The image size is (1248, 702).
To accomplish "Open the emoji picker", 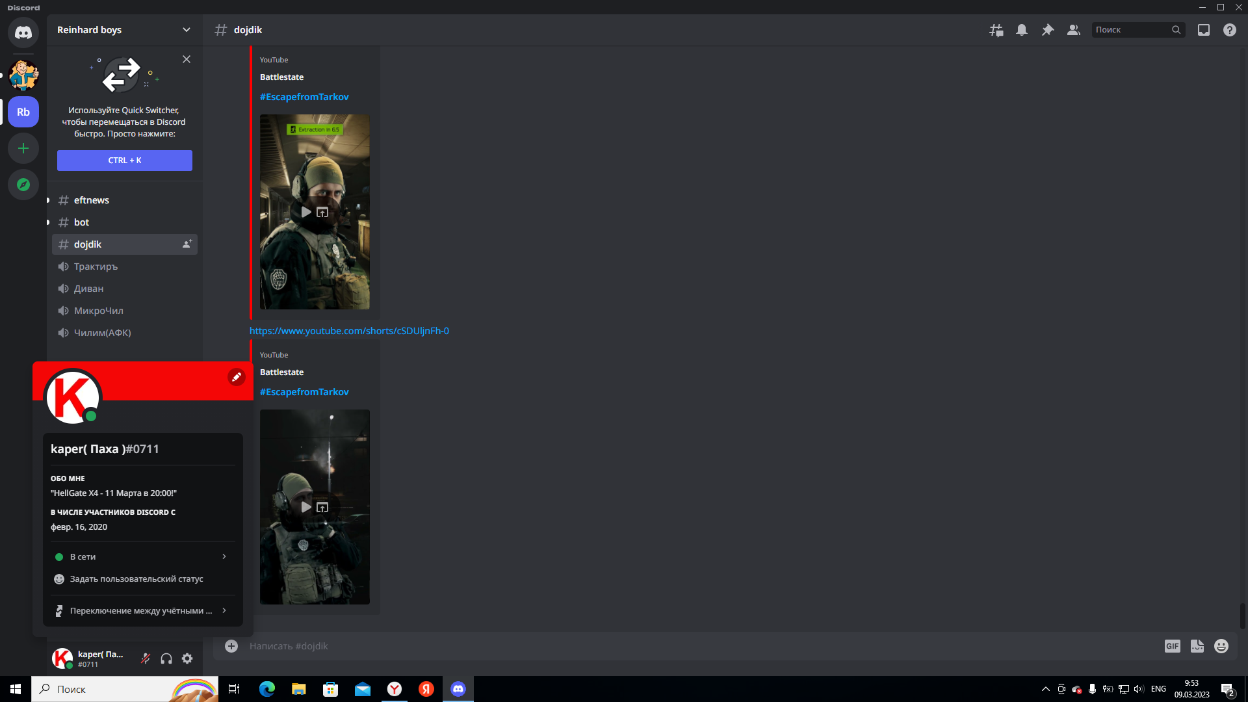I will 1221,646.
